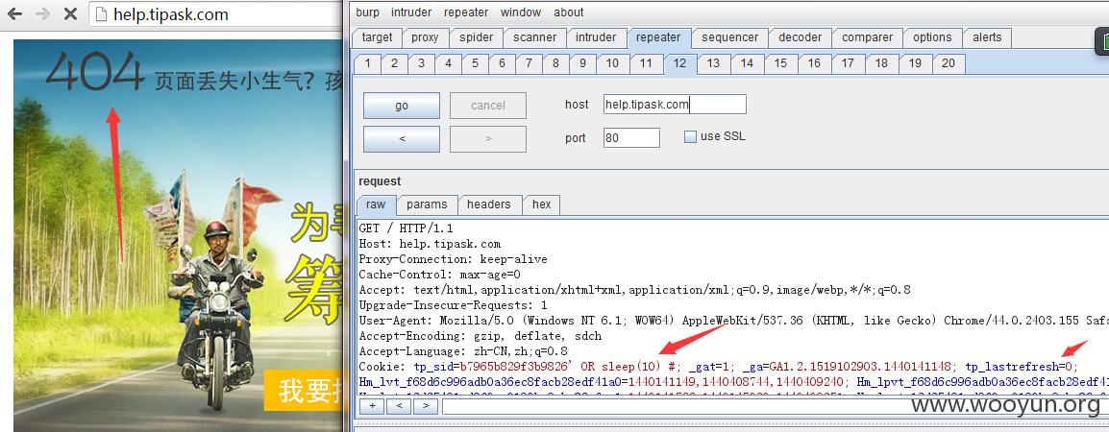Click the orange 我要 button on banner
The image size is (1109, 432).
[x=304, y=390]
